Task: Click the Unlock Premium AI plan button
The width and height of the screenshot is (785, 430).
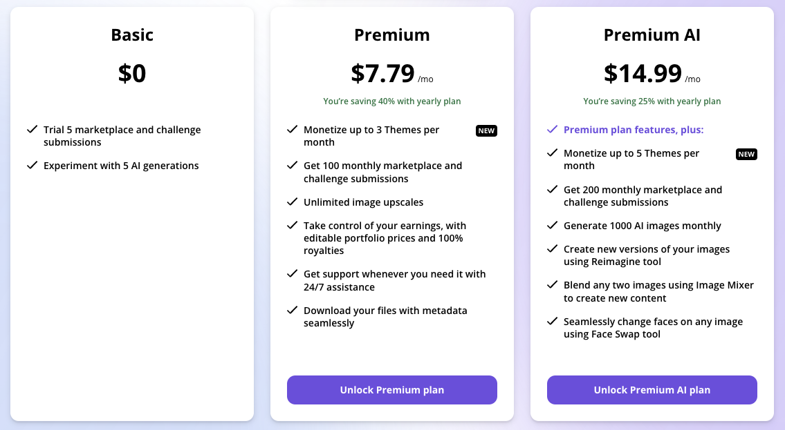Action: 652,390
